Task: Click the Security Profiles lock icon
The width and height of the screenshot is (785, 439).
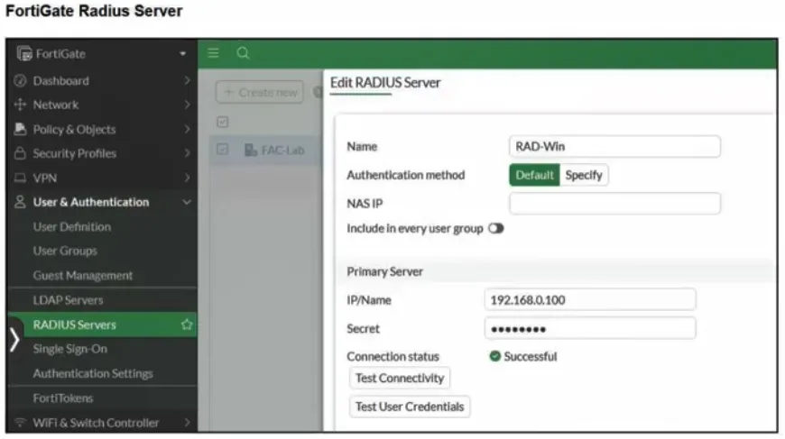Action: [x=20, y=153]
